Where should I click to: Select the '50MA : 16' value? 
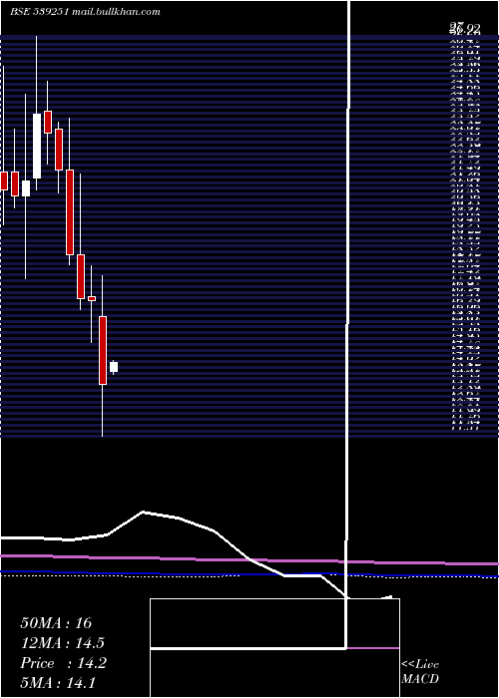pos(56,623)
